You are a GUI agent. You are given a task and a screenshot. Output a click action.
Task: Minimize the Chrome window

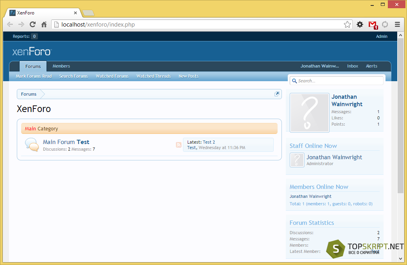pos(372,5)
